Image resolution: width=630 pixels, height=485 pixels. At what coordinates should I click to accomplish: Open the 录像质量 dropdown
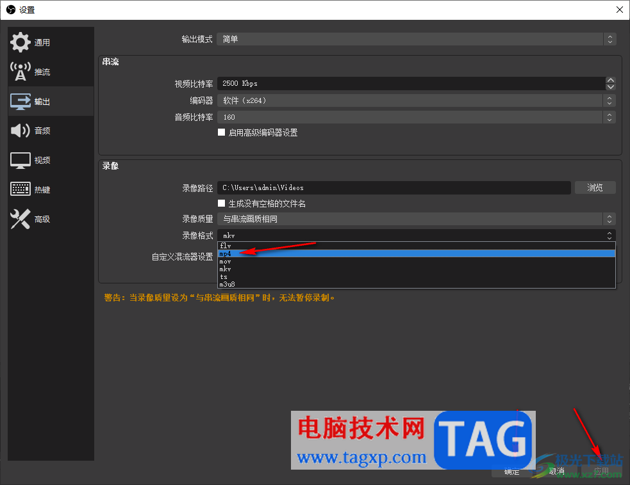tap(416, 219)
